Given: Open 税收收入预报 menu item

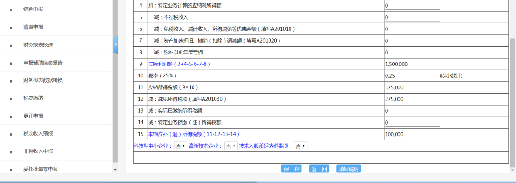Looking at the screenshot, I should [38, 134].
